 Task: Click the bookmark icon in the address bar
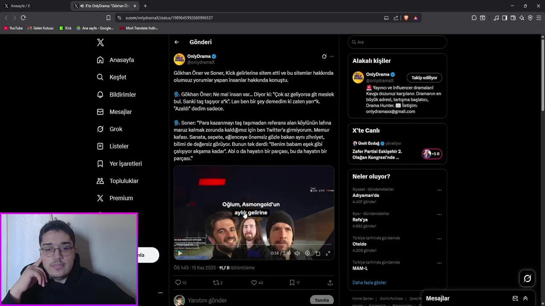(108, 18)
